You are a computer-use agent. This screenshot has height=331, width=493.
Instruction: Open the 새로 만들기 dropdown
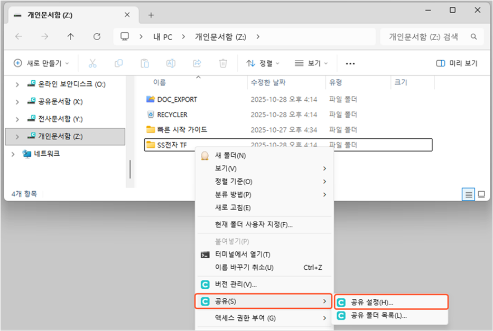pos(41,63)
